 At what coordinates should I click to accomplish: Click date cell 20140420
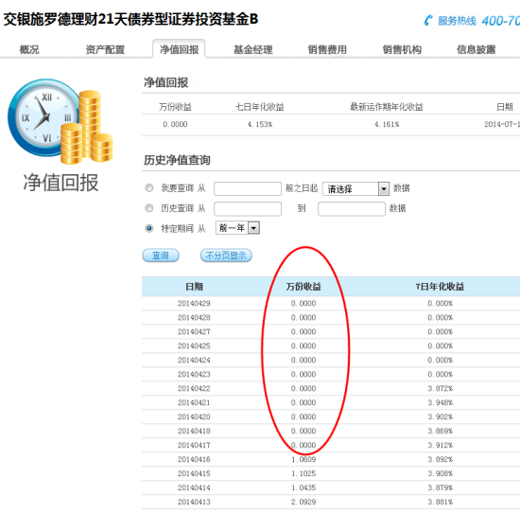(194, 416)
